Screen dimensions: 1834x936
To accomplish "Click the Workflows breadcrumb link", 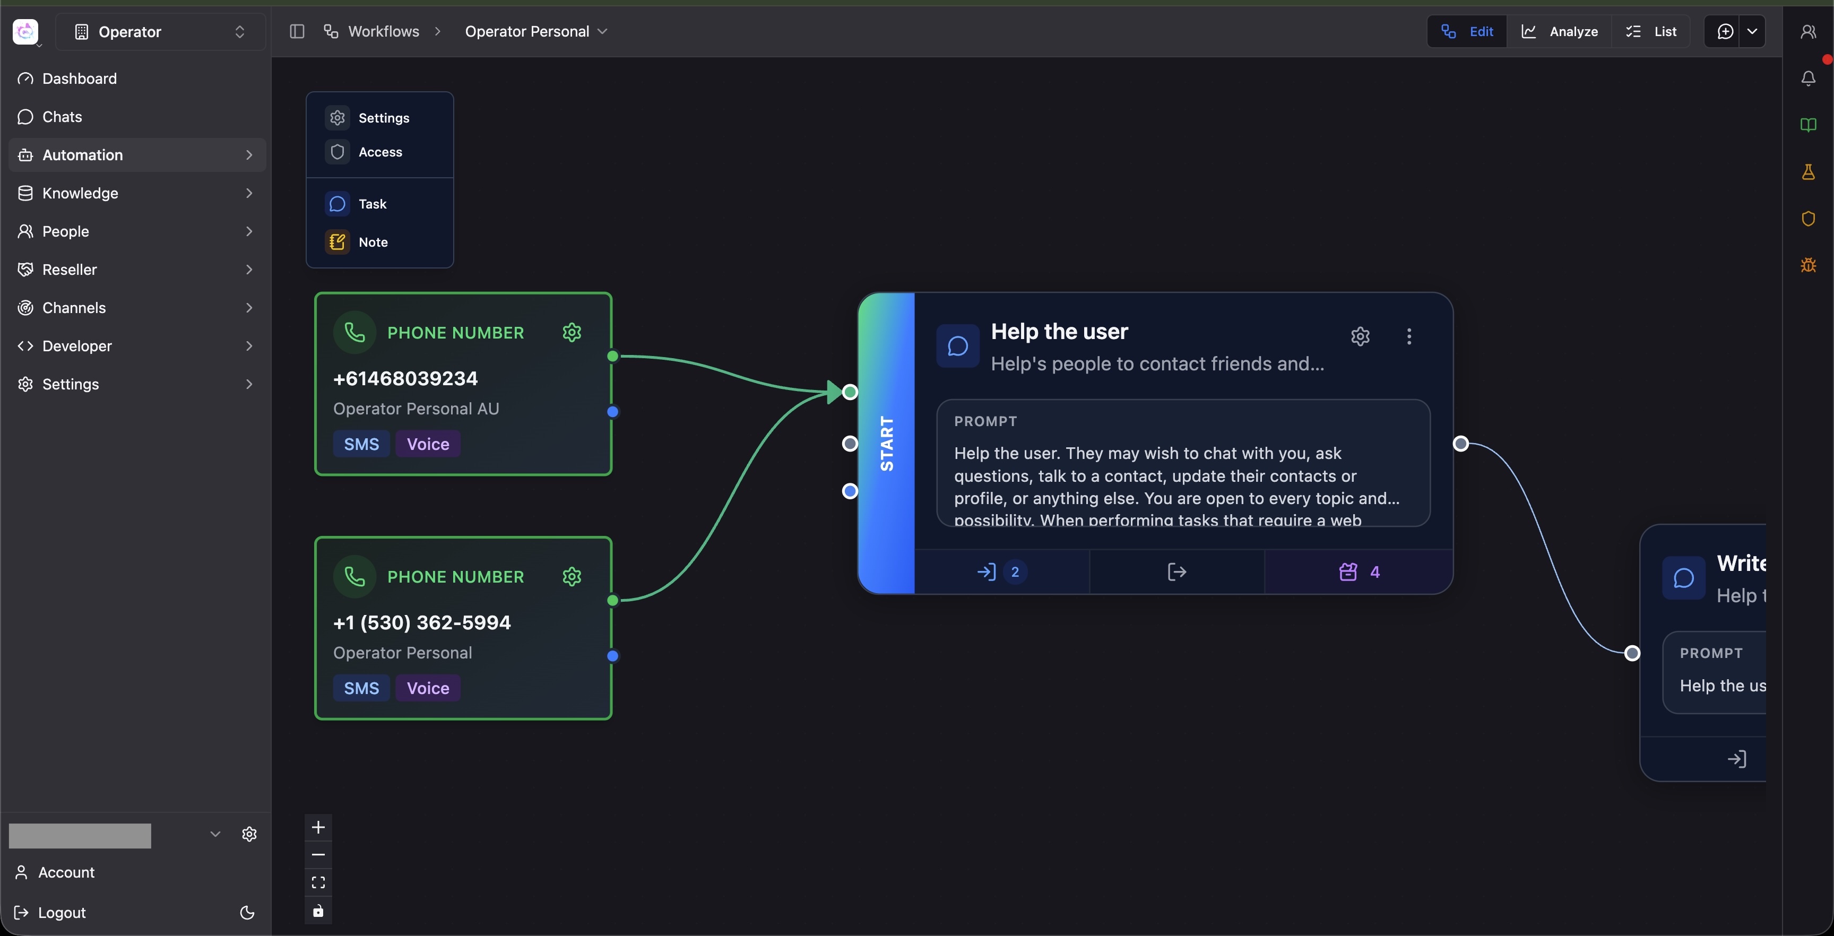I will 383,31.
